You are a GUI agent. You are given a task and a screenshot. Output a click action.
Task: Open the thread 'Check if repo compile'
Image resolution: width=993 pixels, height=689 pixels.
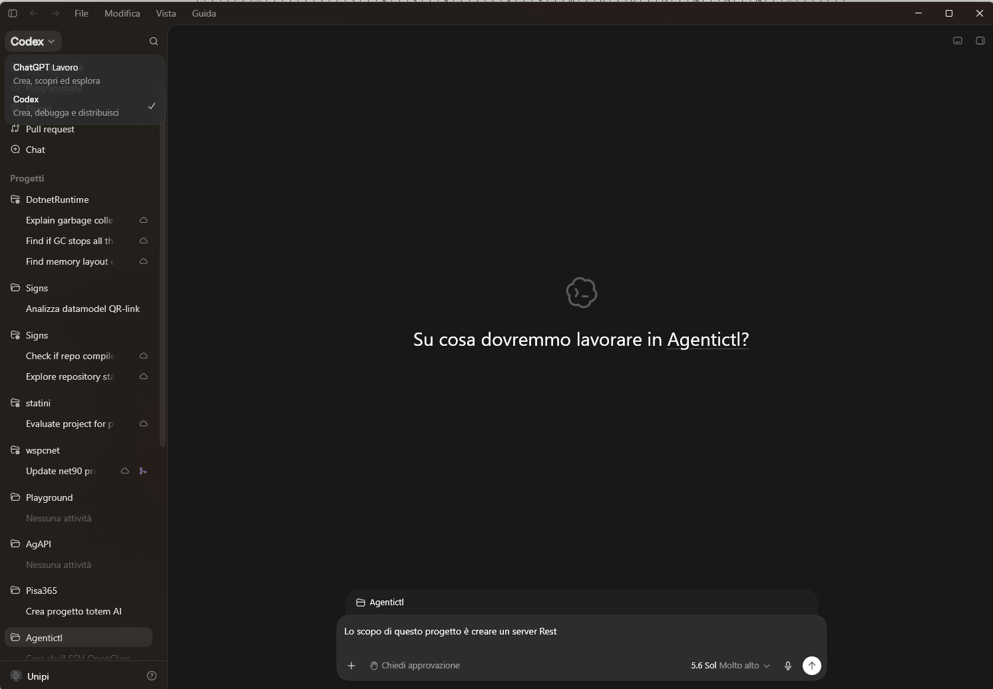point(69,356)
